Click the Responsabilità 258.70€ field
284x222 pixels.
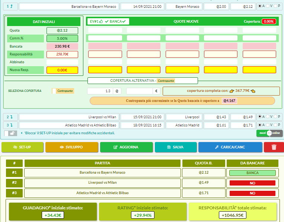62,54
